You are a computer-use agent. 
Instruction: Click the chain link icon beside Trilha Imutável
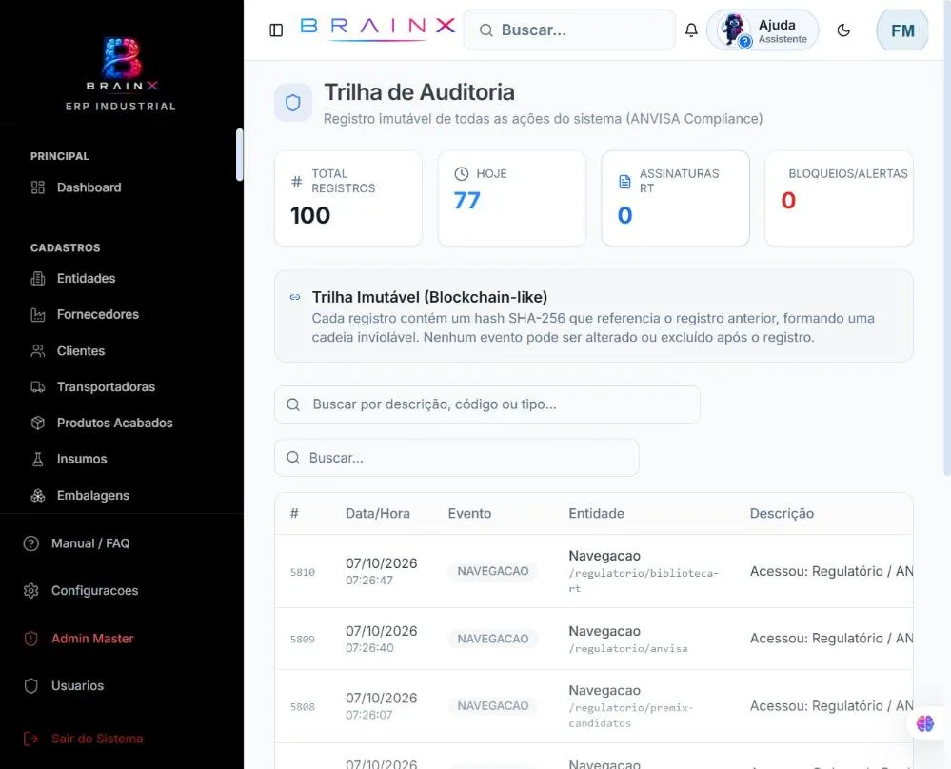(x=295, y=297)
